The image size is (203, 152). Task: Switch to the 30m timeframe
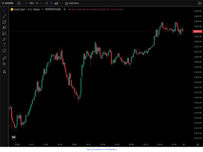click(x=32, y=3)
